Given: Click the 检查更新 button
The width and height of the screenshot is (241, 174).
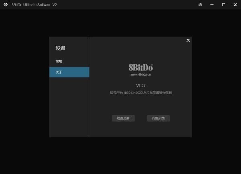Looking at the screenshot, I should click(x=123, y=118).
